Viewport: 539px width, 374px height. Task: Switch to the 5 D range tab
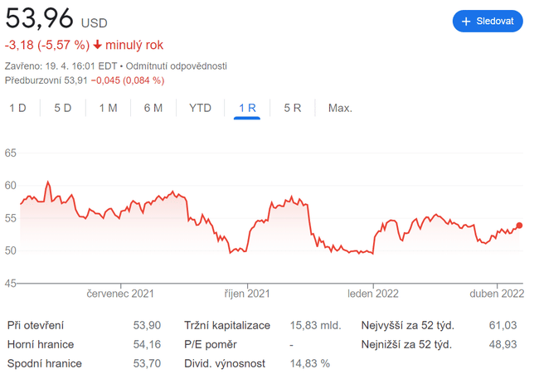(63, 108)
